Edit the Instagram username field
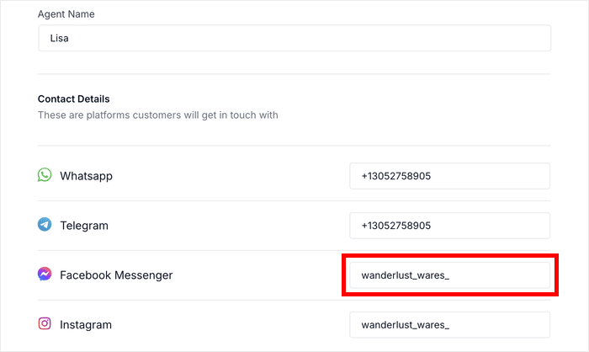Screen dimensions: 589x352 tap(449, 325)
